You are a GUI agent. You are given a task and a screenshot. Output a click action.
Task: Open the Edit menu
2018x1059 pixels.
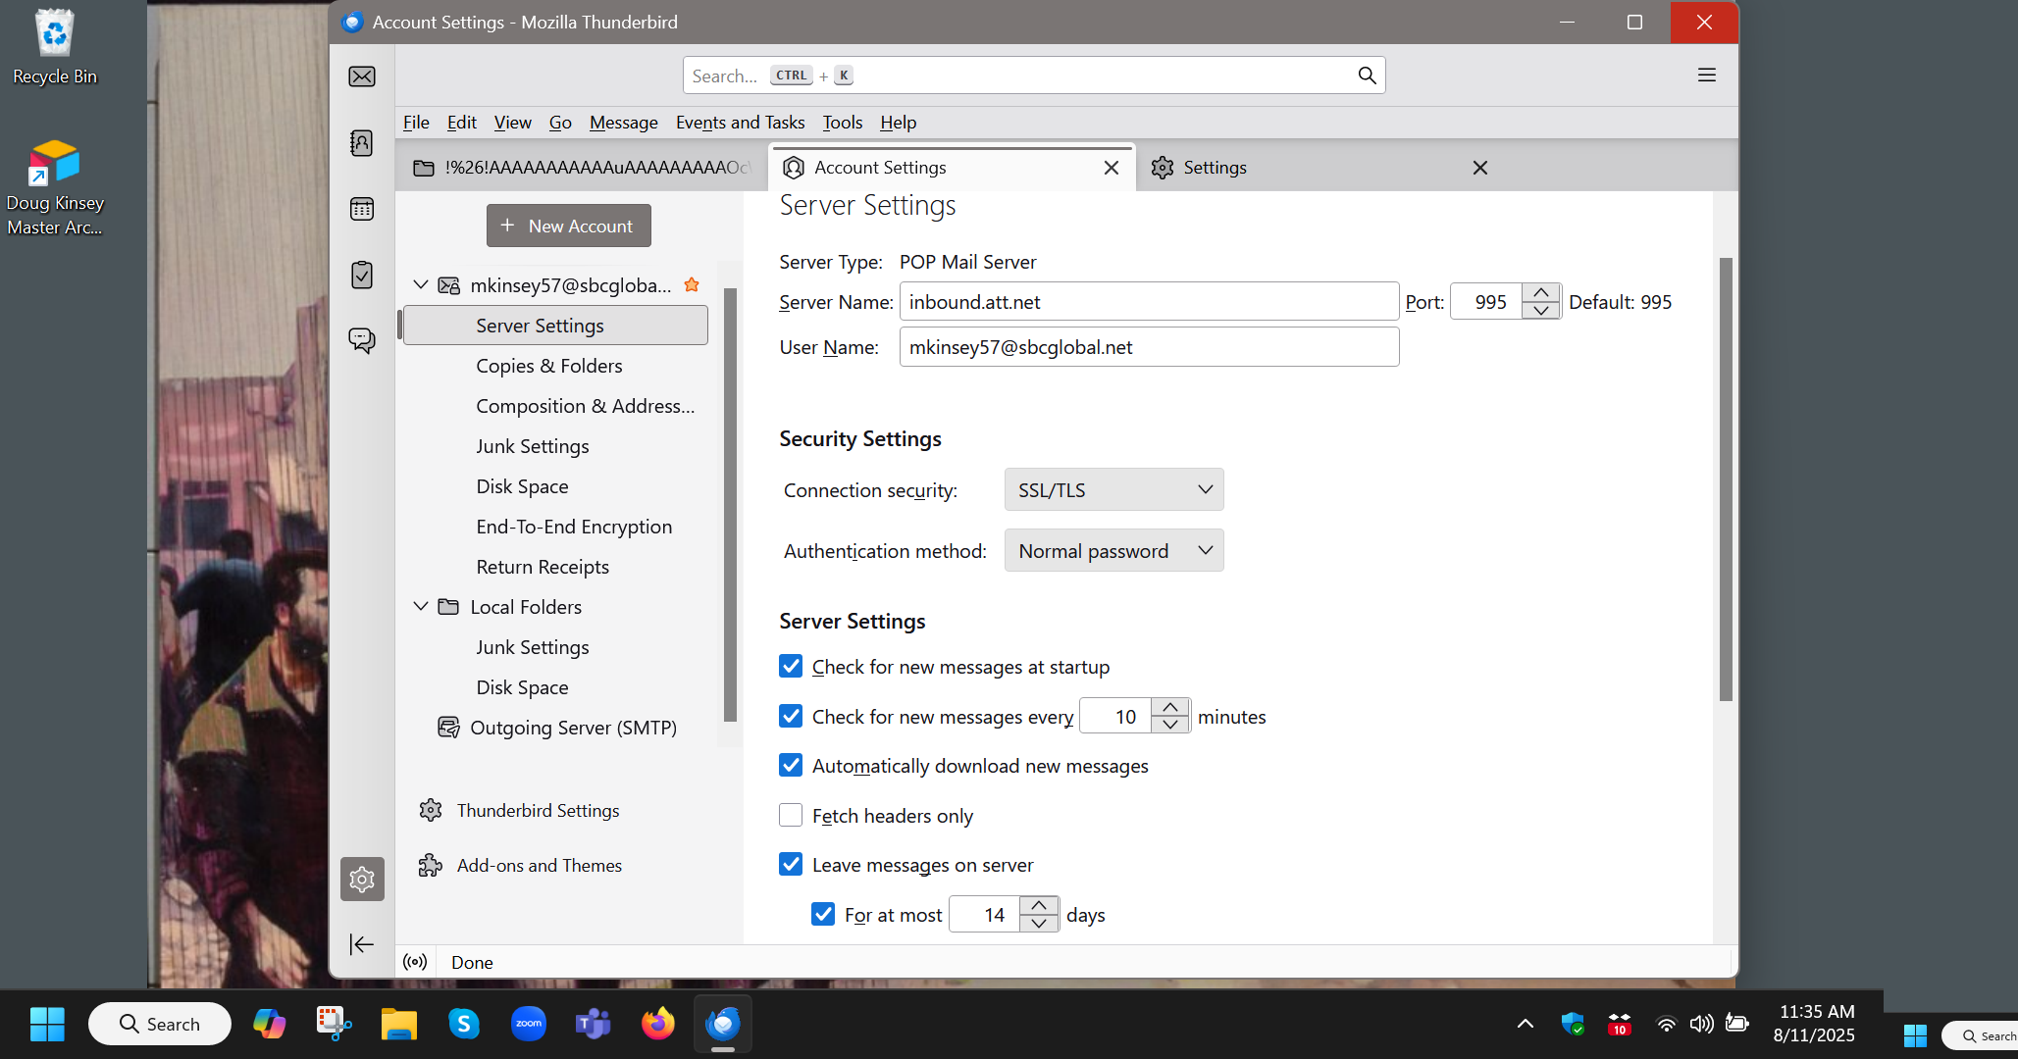(x=461, y=123)
